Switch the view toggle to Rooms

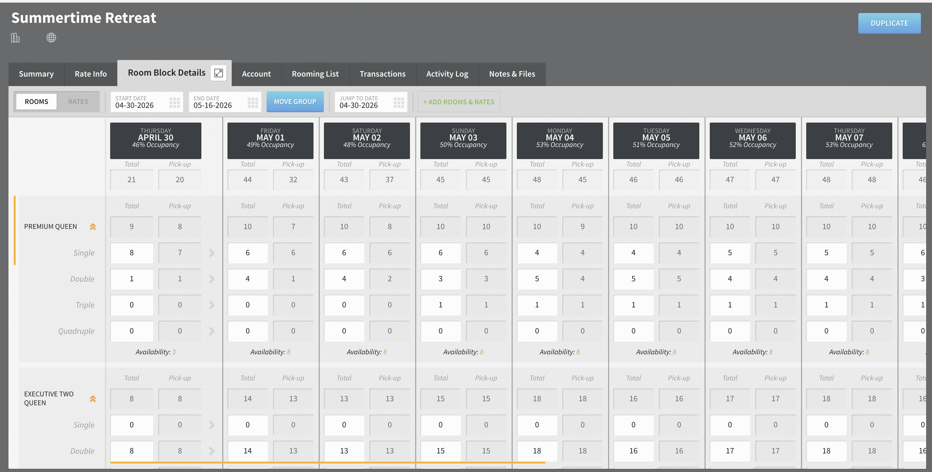[x=36, y=102]
